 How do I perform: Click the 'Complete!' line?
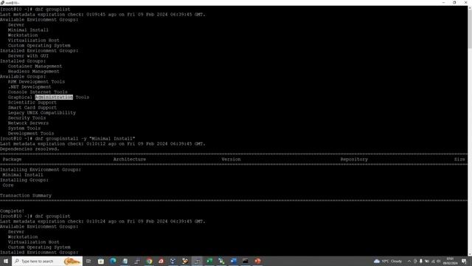pyautogui.click(x=12, y=211)
